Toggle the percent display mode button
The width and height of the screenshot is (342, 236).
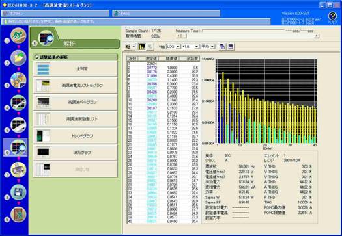coord(150,47)
